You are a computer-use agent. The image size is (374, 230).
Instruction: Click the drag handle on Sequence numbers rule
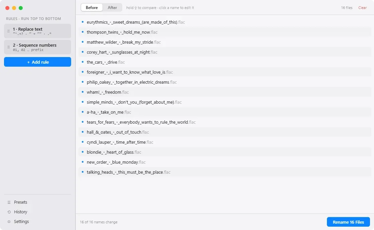pos(9,47)
